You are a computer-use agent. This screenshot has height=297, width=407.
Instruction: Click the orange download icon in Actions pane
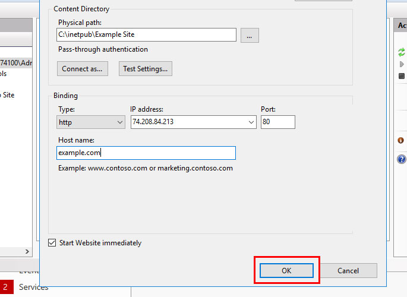401,140
